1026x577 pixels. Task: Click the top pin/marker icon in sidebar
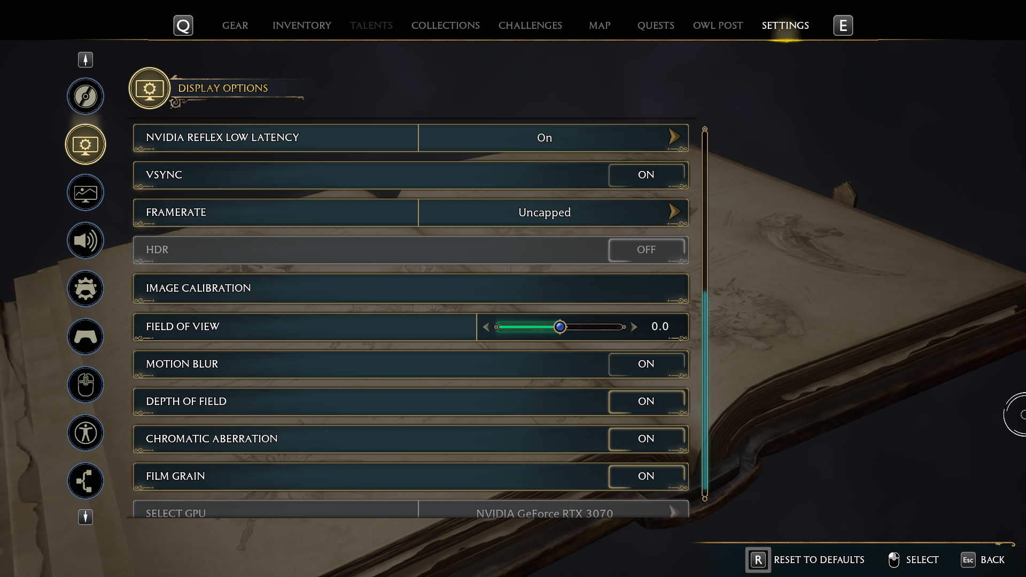[x=85, y=60]
